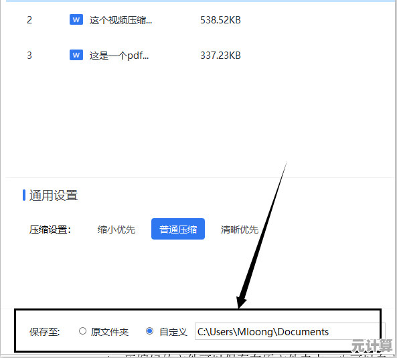The width and height of the screenshot is (397, 358).
Task: Select the 自定义 save location radio button
Action: pyautogui.click(x=150, y=331)
